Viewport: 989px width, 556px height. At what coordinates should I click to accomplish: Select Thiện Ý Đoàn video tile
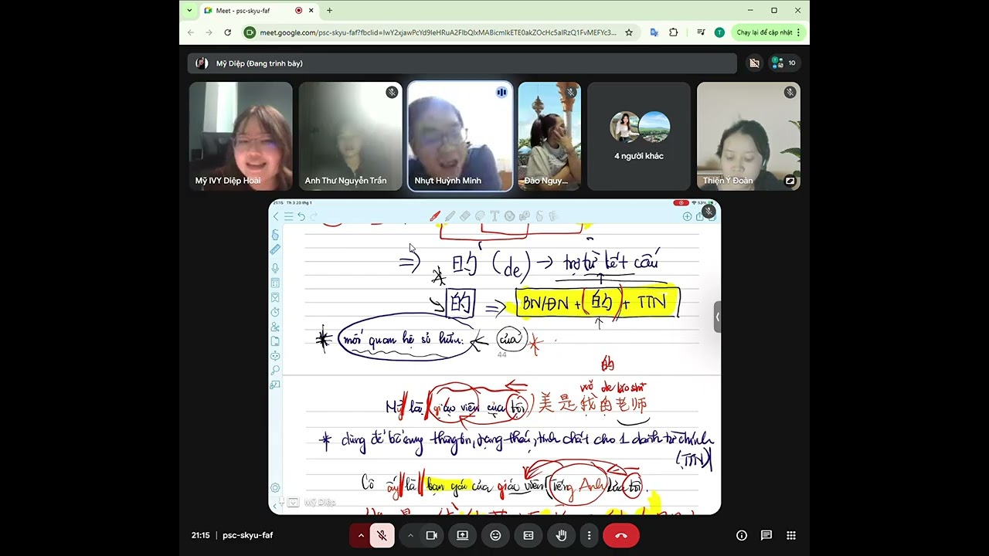[749, 136]
